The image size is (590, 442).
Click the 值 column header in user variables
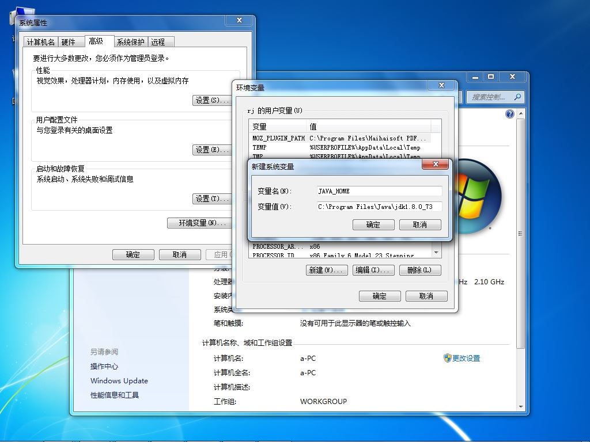coord(369,127)
